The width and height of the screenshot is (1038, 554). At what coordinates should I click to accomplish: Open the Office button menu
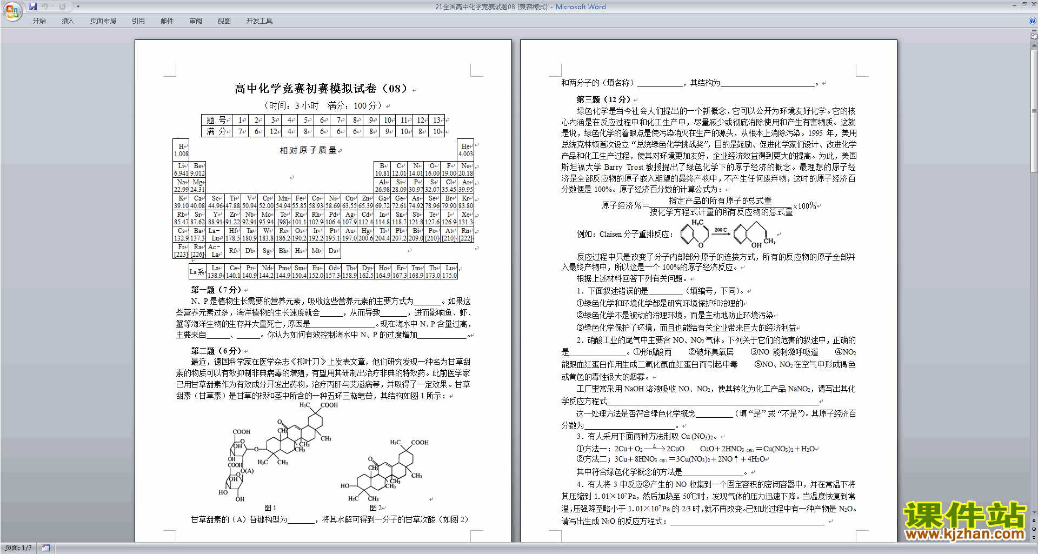[12, 11]
